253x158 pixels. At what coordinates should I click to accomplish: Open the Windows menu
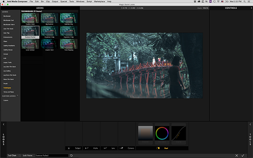80,1
